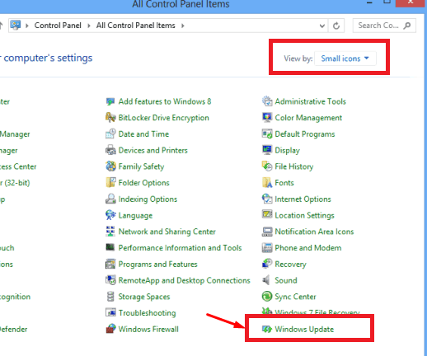Image resolution: width=427 pixels, height=356 pixels.
Task: Click the Date and Time clock icon
Action: click(x=110, y=134)
